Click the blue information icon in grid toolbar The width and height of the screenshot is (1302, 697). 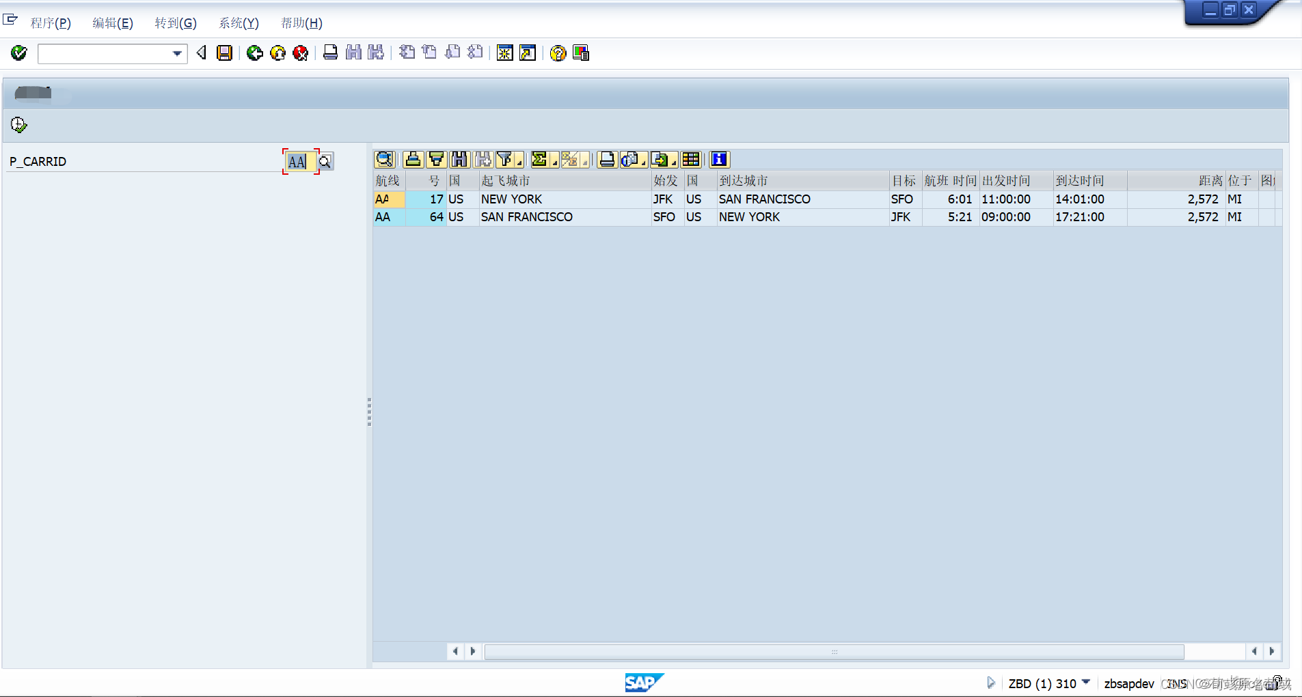[x=718, y=159]
